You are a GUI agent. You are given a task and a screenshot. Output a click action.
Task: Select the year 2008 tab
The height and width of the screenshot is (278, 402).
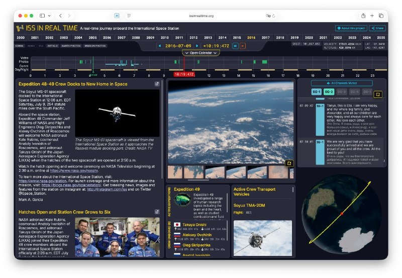[x=136, y=38]
